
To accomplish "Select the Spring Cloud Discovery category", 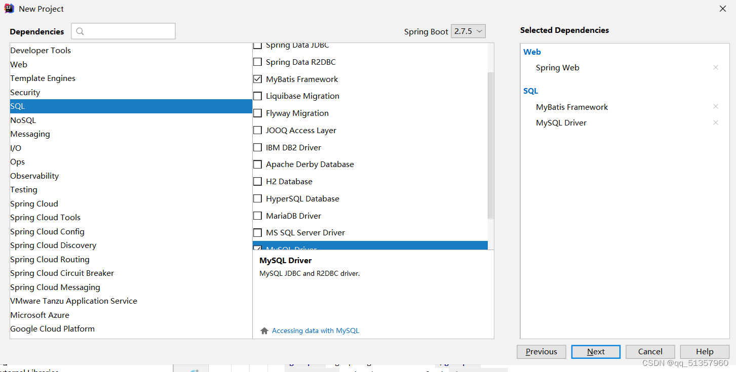I will tap(131, 245).
